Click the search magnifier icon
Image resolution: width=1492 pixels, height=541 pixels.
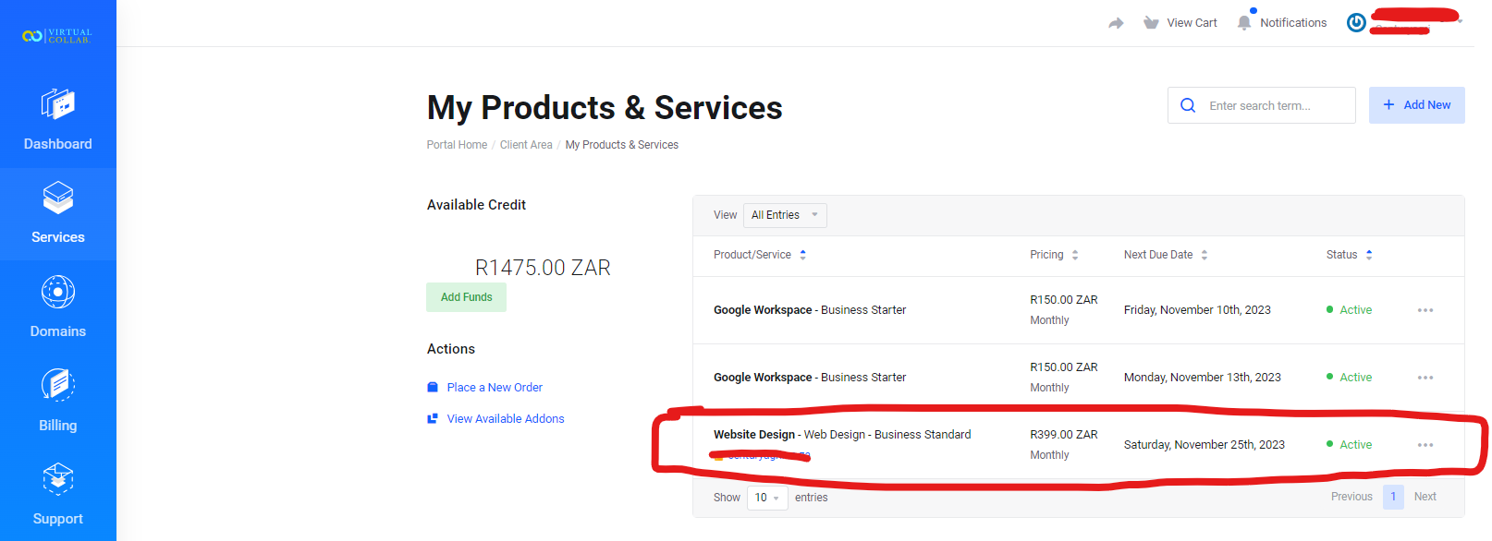pyautogui.click(x=1188, y=105)
